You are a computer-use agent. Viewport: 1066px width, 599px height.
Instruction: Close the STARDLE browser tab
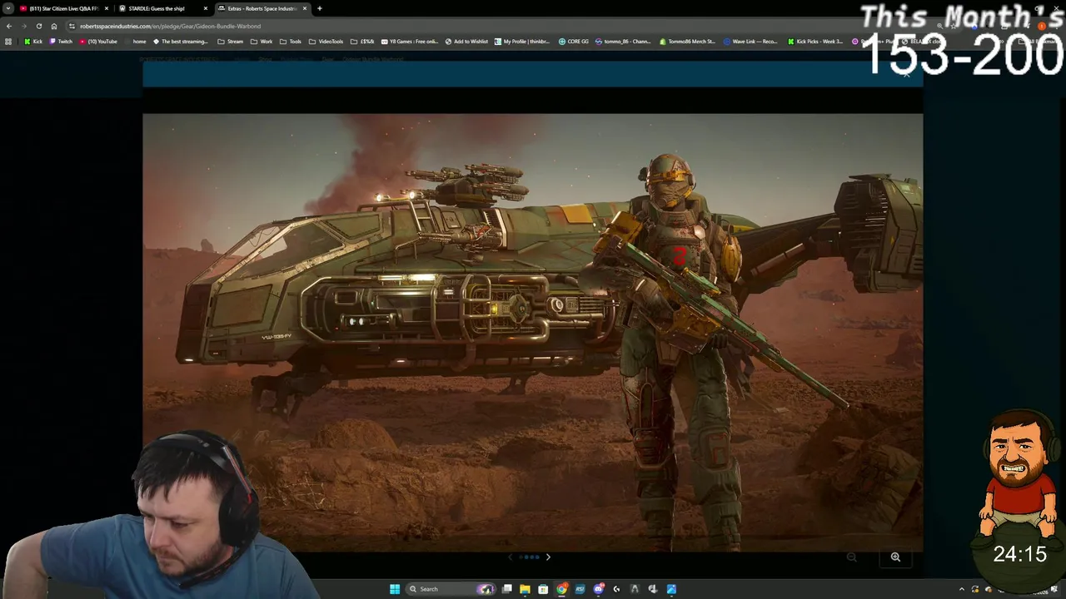pos(206,8)
